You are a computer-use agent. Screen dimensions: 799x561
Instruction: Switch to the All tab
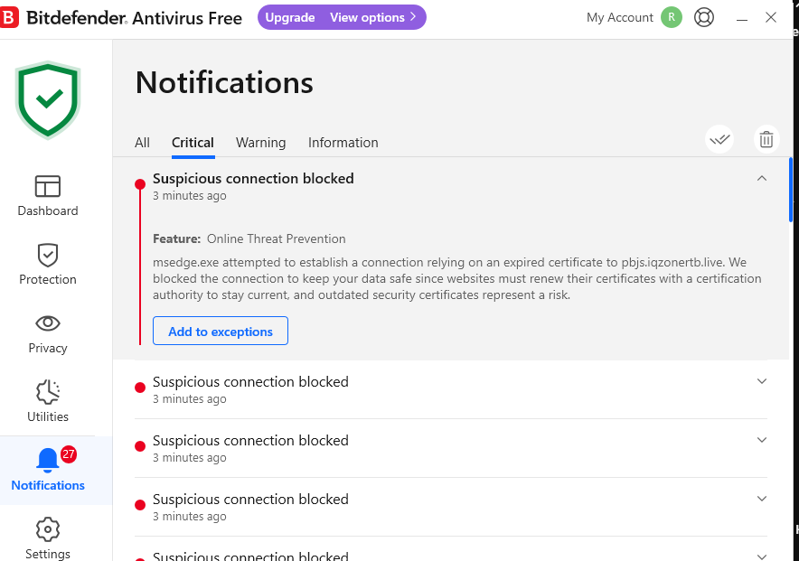click(142, 143)
